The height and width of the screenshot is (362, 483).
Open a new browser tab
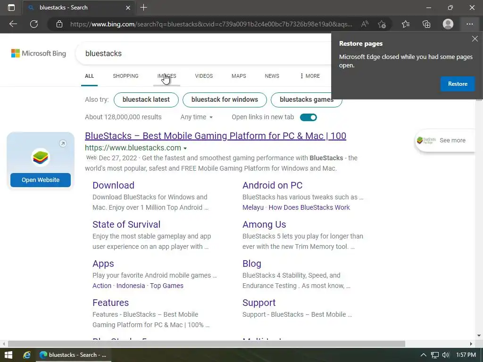pyautogui.click(x=143, y=8)
